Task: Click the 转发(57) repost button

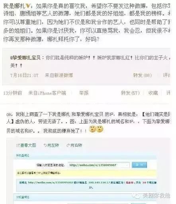Action: point(130,93)
